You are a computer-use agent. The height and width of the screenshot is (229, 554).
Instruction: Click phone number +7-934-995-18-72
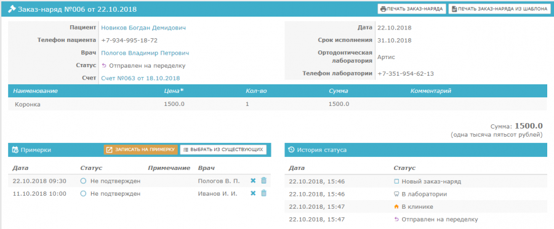[x=129, y=40]
